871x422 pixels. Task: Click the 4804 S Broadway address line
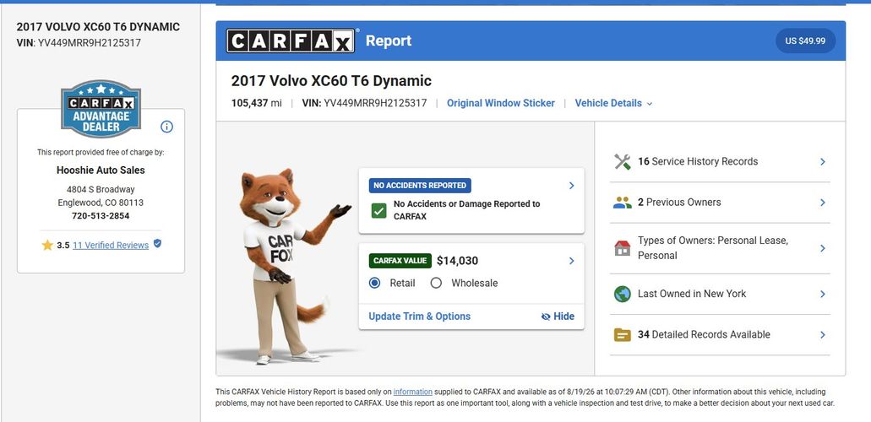tap(101, 189)
